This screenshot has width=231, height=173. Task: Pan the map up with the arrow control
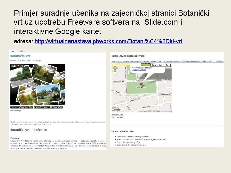pos(115,65)
